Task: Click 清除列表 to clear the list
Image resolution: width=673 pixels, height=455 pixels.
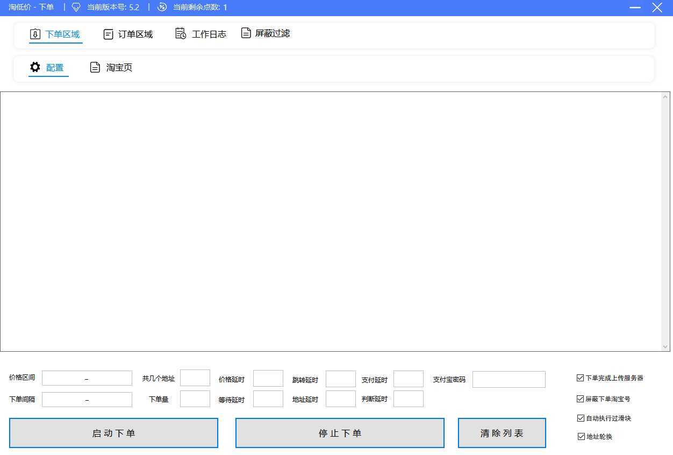Action: click(x=502, y=432)
